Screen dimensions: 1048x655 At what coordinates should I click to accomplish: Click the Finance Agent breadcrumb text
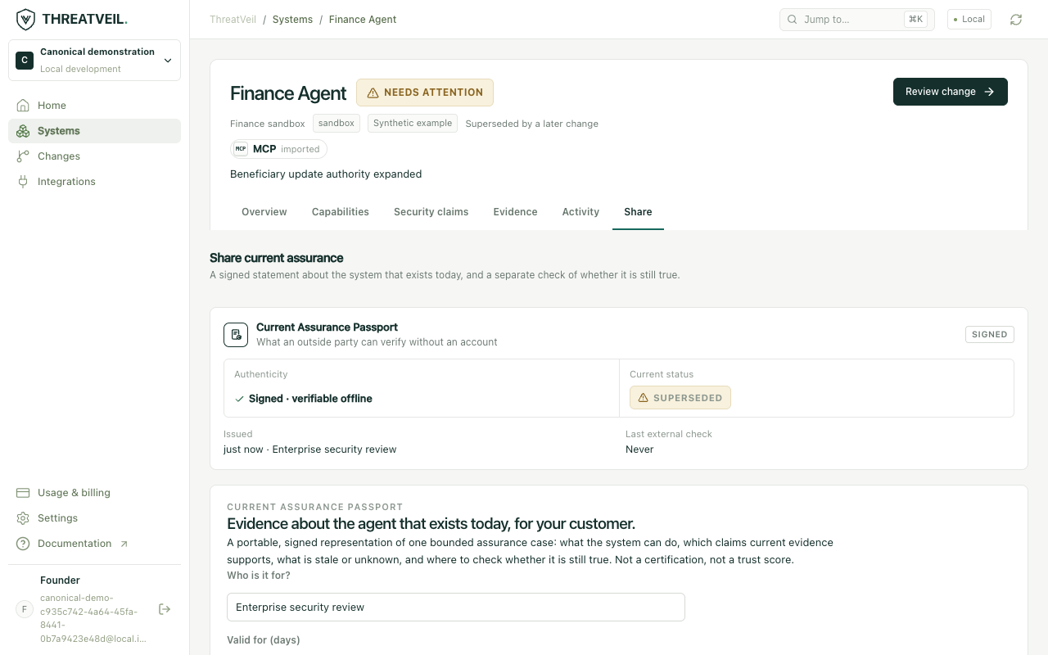point(363,20)
